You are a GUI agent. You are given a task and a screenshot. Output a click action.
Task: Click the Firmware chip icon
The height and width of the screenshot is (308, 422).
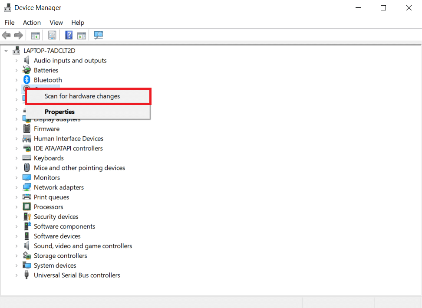point(26,128)
